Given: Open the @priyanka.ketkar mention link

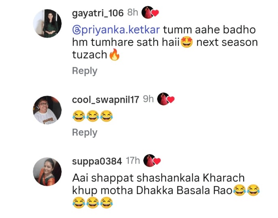Looking at the screenshot, I should pyautogui.click(x=116, y=30).
